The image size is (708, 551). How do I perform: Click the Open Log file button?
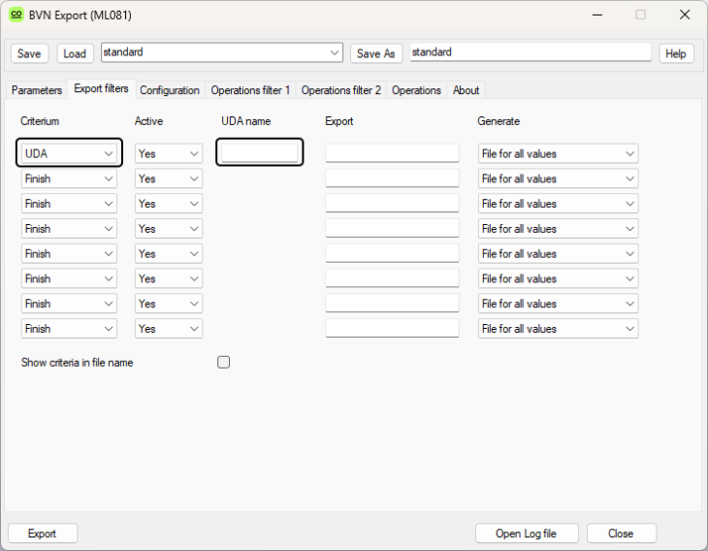point(527,534)
